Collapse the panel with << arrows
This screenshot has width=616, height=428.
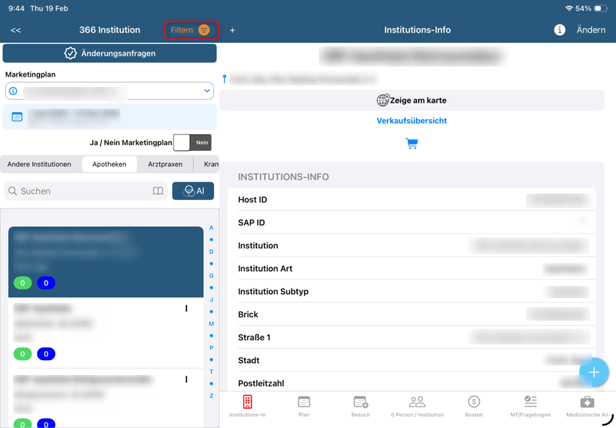16,31
